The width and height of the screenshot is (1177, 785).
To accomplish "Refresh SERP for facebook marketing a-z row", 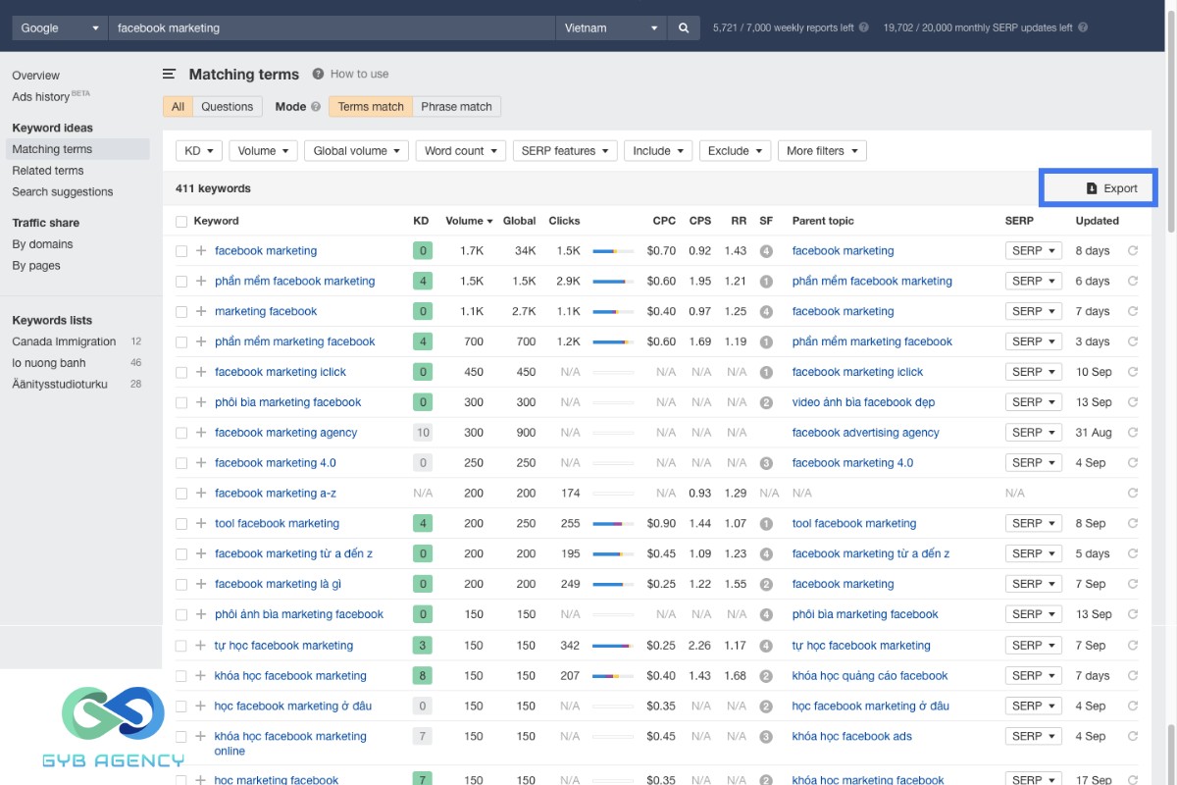I will pyautogui.click(x=1133, y=493).
